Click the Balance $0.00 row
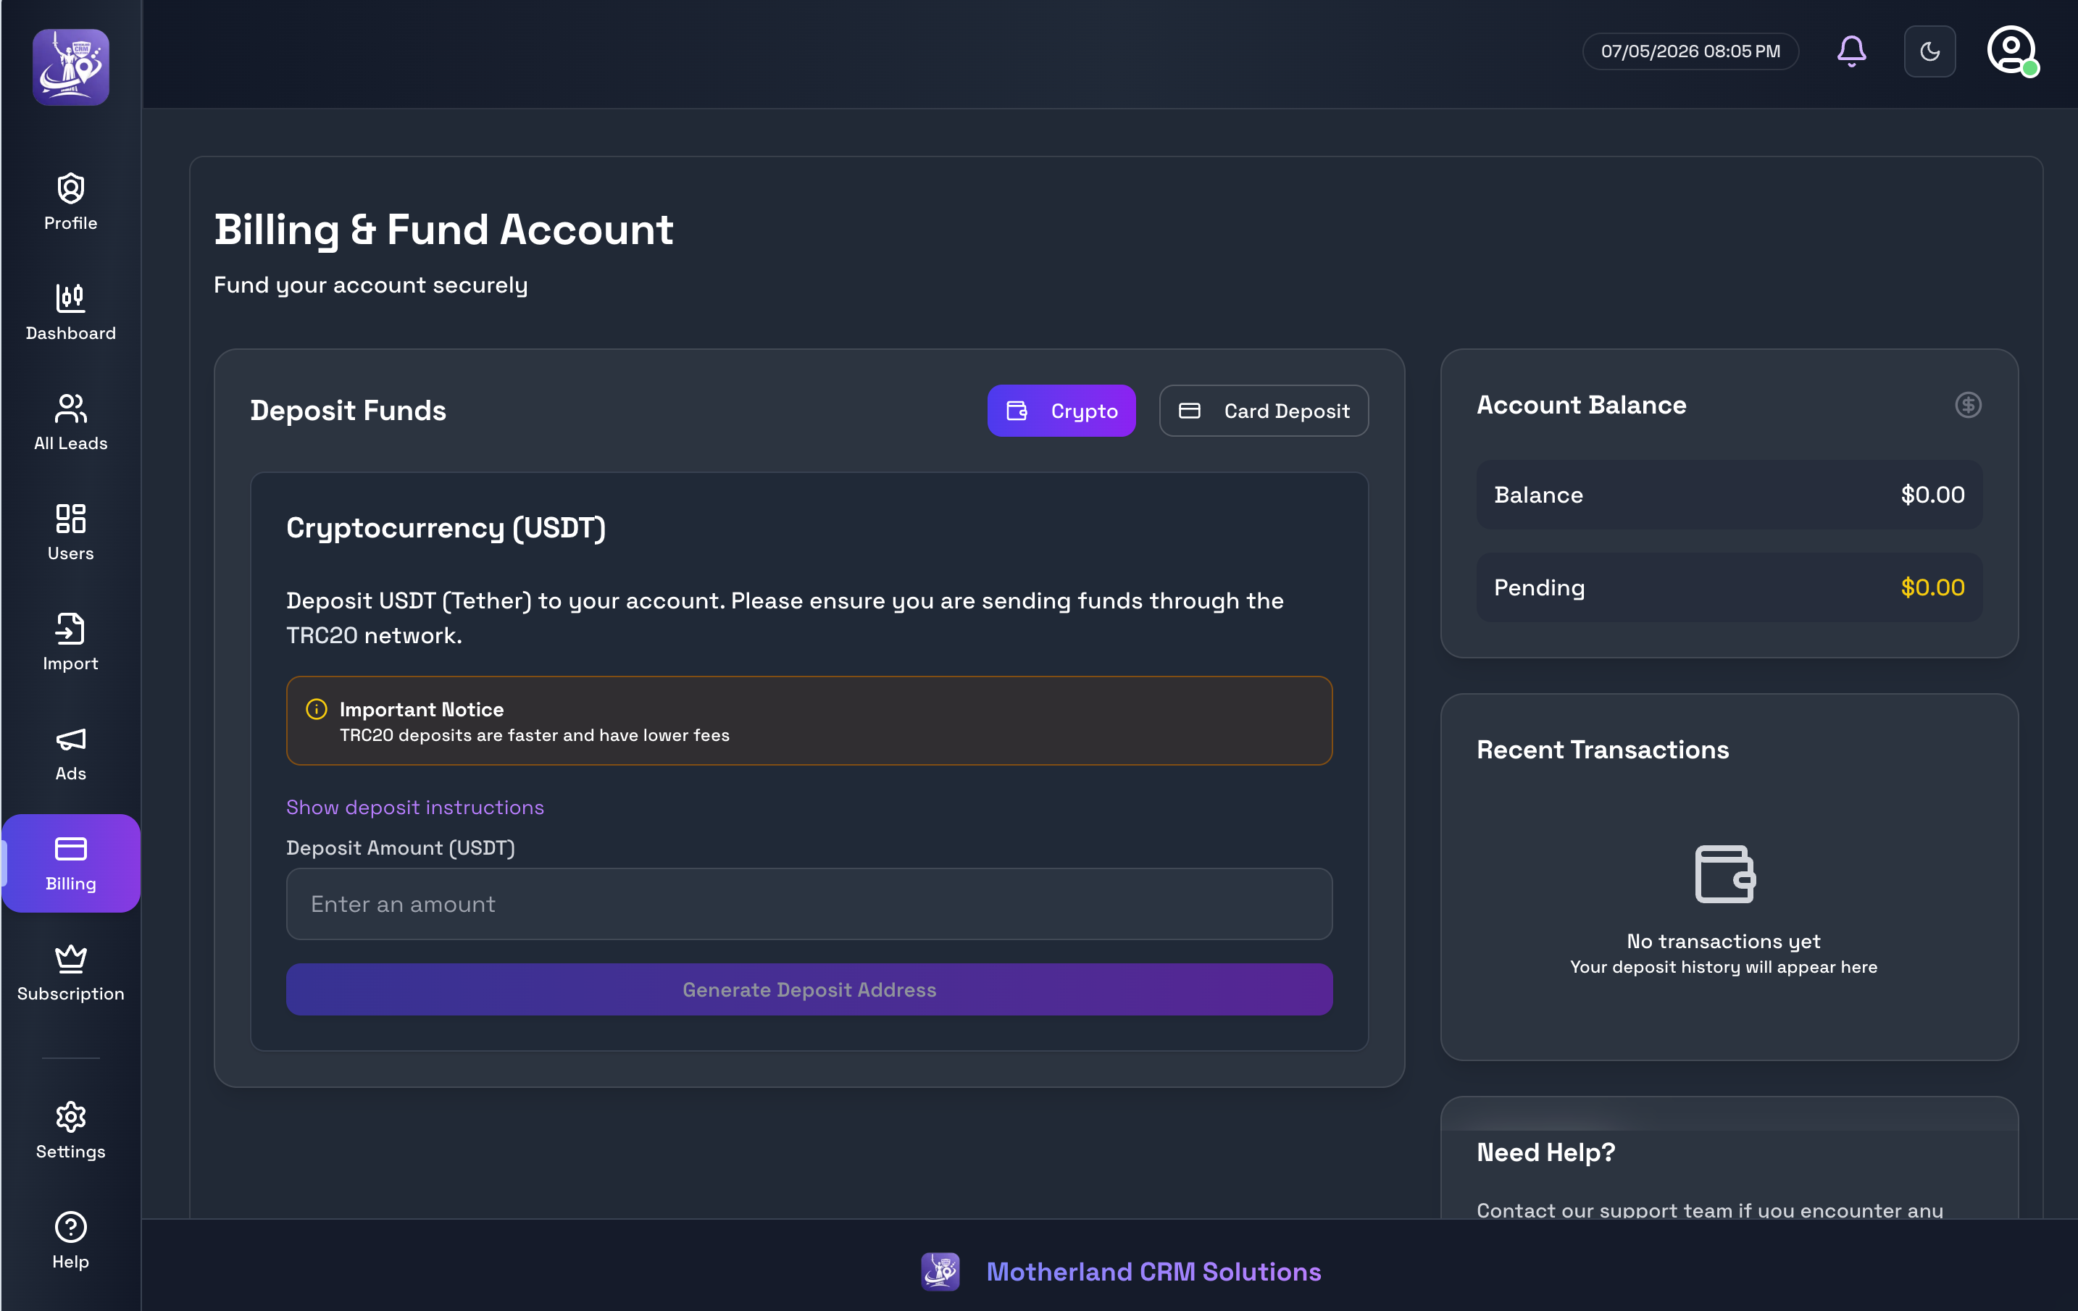2078x1311 pixels. click(1729, 494)
